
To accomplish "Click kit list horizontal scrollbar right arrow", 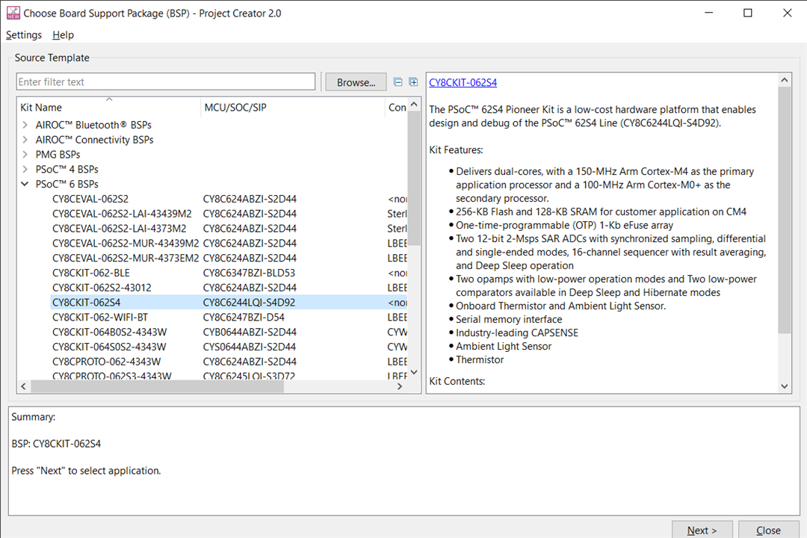I will tap(400, 386).
